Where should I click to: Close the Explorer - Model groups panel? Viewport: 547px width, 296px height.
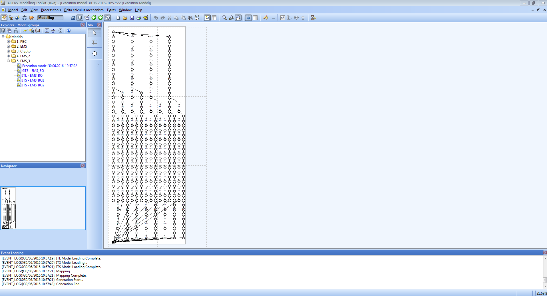coord(83,25)
